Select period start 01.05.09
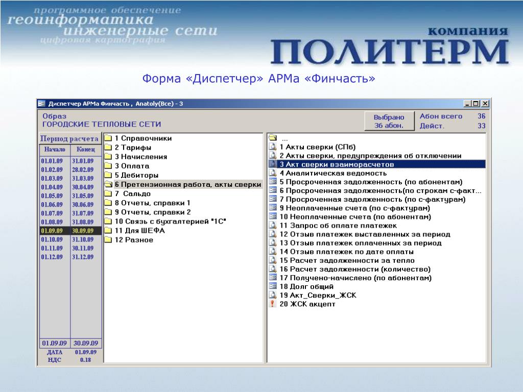Screen dimensions: 523x392 coord(52,195)
